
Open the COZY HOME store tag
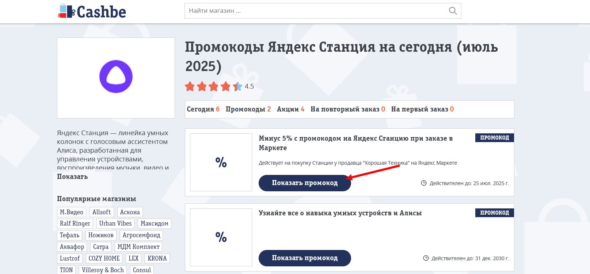[104, 258]
